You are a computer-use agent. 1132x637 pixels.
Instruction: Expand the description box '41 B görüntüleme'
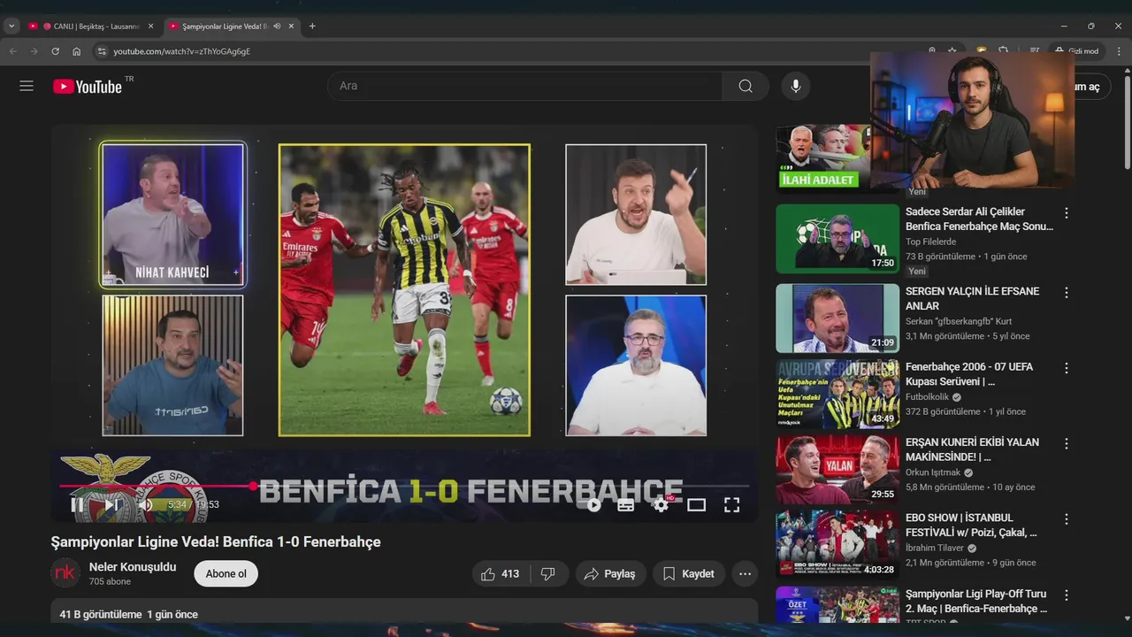coord(404,611)
